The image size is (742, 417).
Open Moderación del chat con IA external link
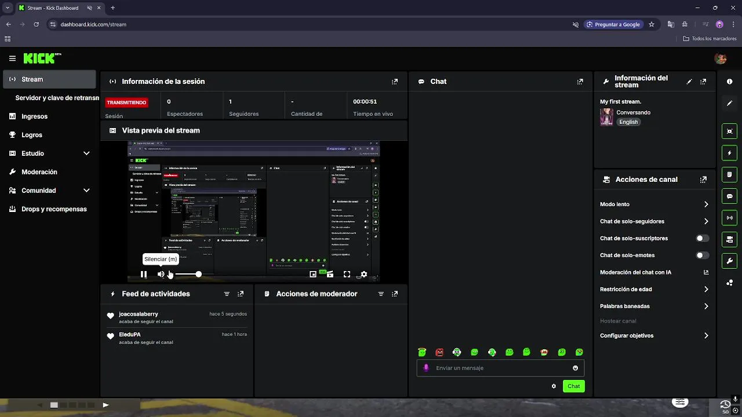click(x=706, y=272)
